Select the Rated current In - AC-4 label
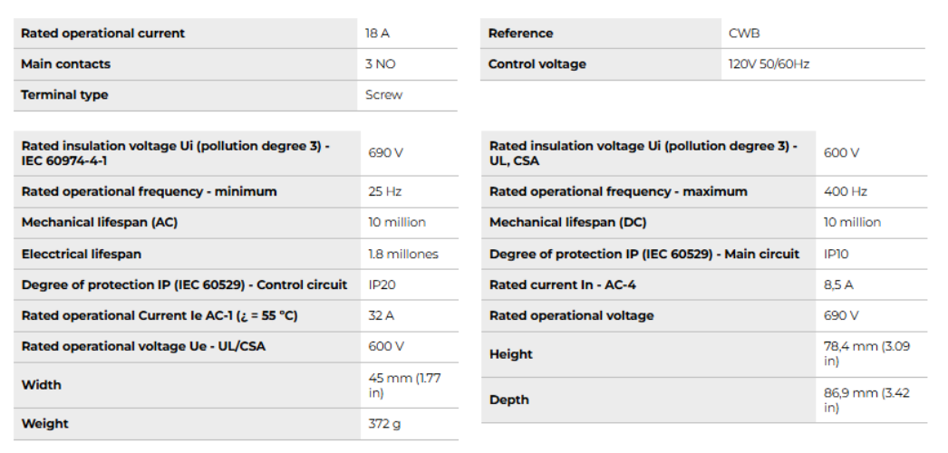 pyautogui.click(x=562, y=285)
